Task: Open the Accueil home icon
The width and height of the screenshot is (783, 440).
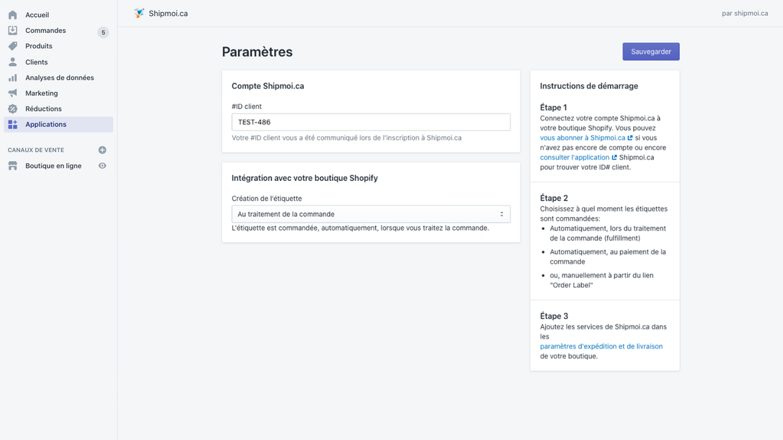Action: 13,15
